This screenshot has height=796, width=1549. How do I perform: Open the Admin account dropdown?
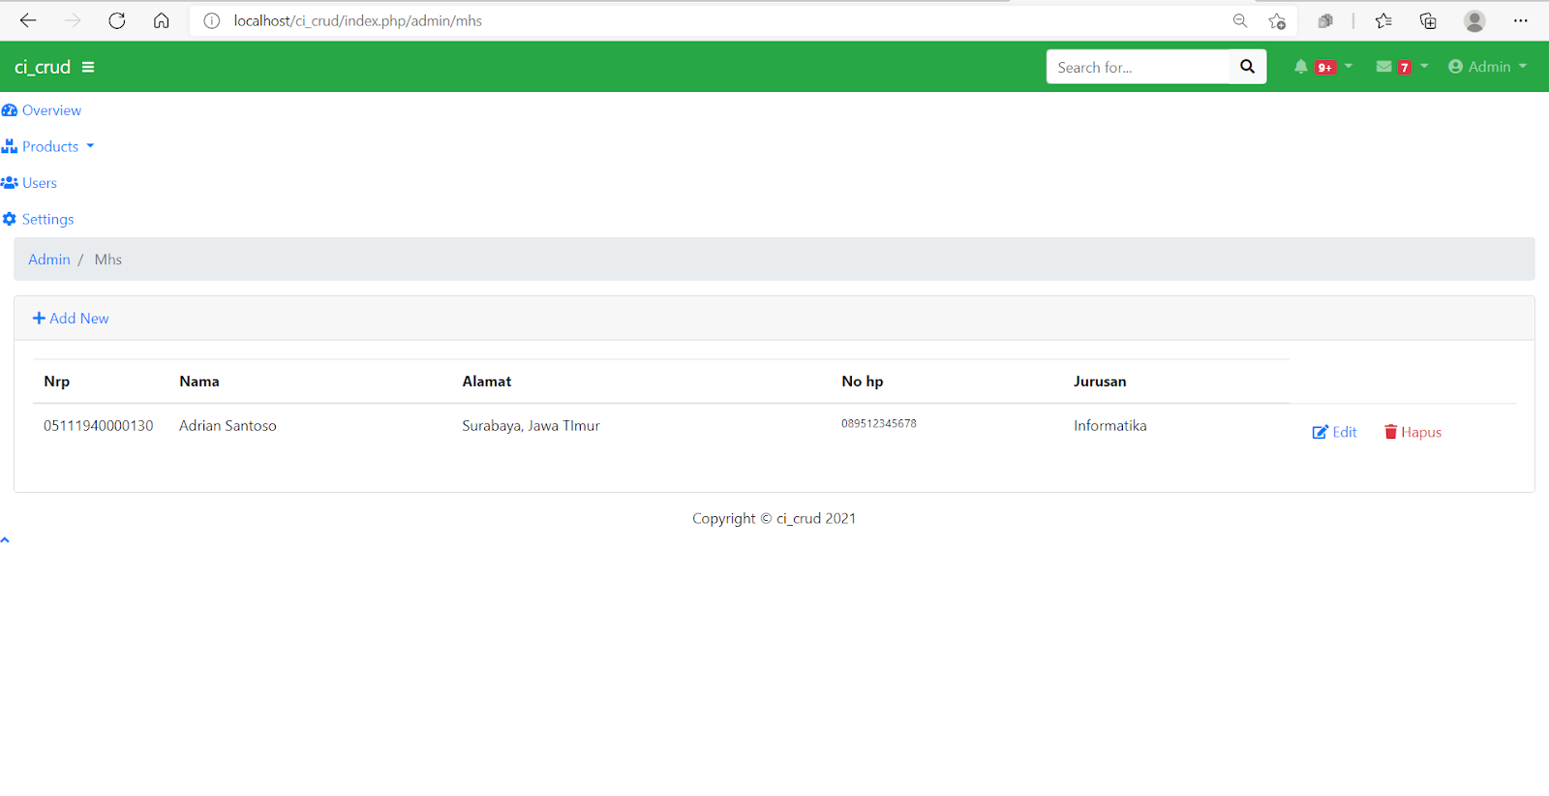(1488, 67)
